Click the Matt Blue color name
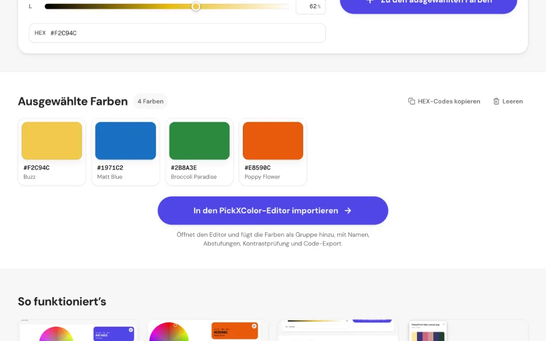 (x=110, y=177)
